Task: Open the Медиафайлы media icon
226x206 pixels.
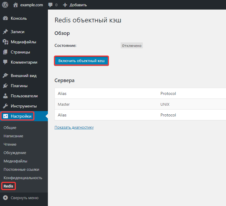Action: click(x=5, y=42)
